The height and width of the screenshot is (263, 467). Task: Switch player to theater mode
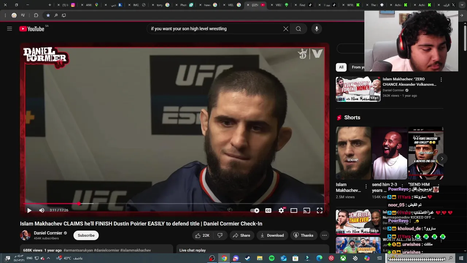[294, 210]
